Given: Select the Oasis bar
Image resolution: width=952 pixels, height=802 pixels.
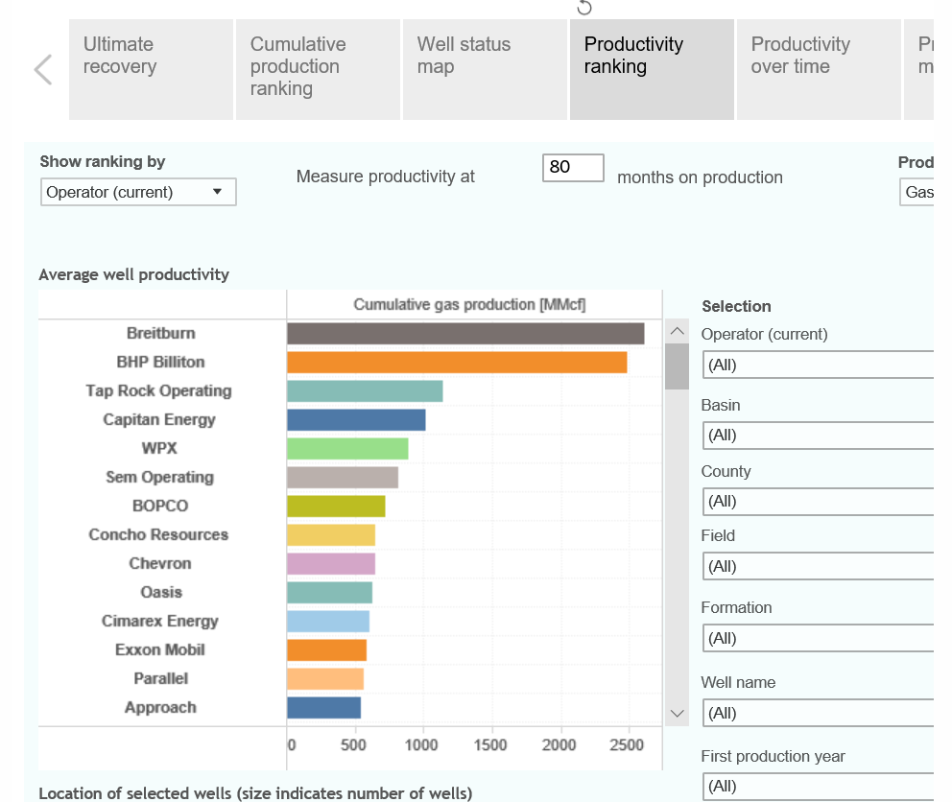Looking at the screenshot, I should [x=330, y=593].
